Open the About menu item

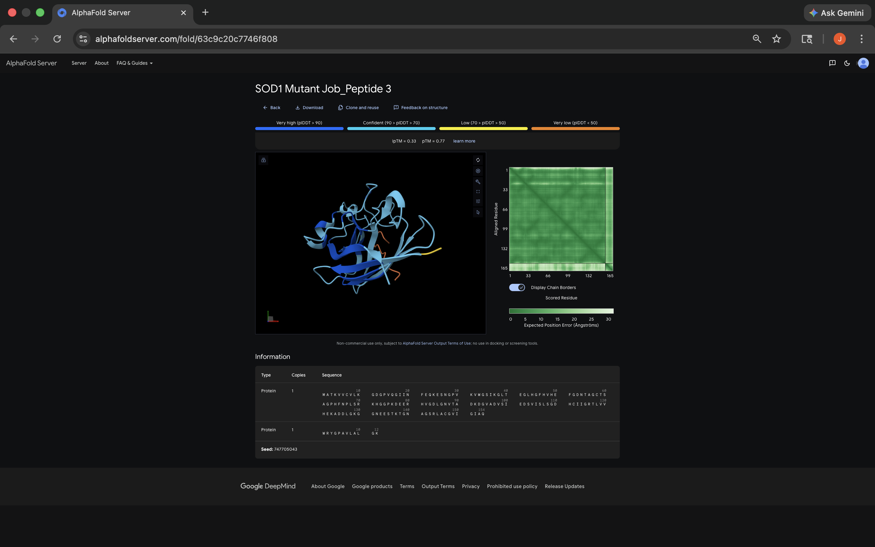101,63
